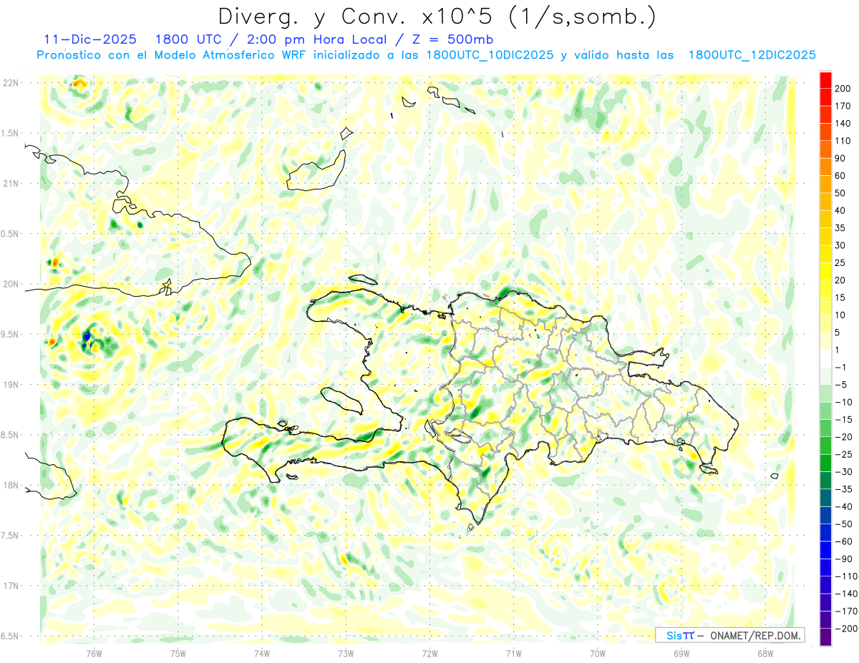Image resolution: width=859 pixels, height=663 pixels.
Task: Click legend value -20
Action: pyautogui.click(x=844, y=437)
